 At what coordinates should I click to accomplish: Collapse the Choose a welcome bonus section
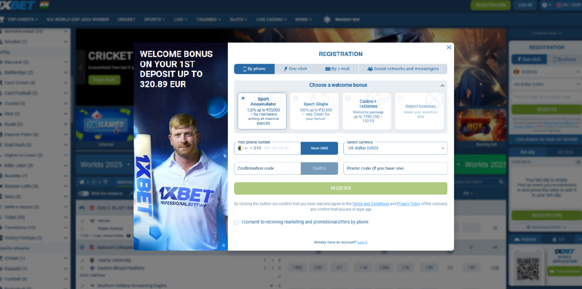pyautogui.click(x=441, y=85)
